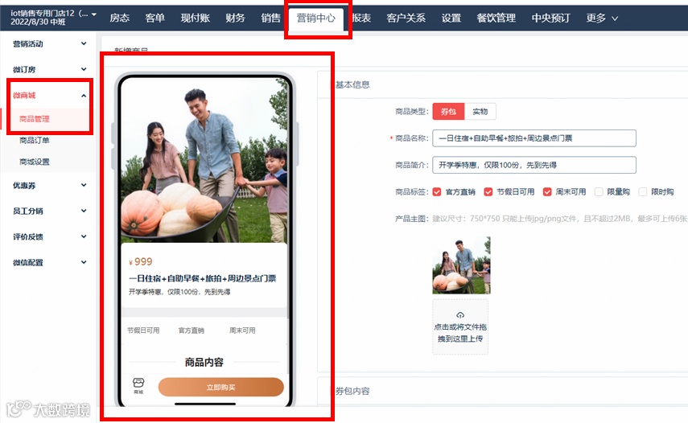
Task: Open the 销售 top menu
Action: [270, 18]
